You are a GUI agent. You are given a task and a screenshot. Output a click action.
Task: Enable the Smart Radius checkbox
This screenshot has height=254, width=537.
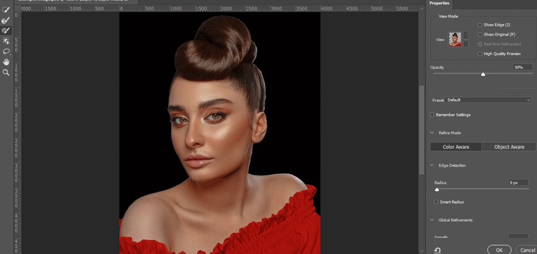pyautogui.click(x=436, y=202)
